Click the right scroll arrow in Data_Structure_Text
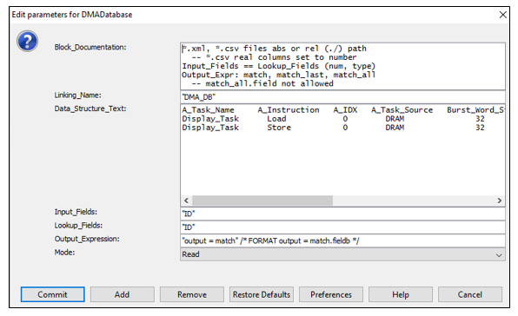The width and height of the screenshot is (518, 316). point(499,201)
